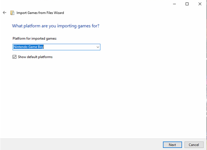Click the "Show default platforms" label text
The height and width of the screenshot is (150, 207).
(x=35, y=57)
